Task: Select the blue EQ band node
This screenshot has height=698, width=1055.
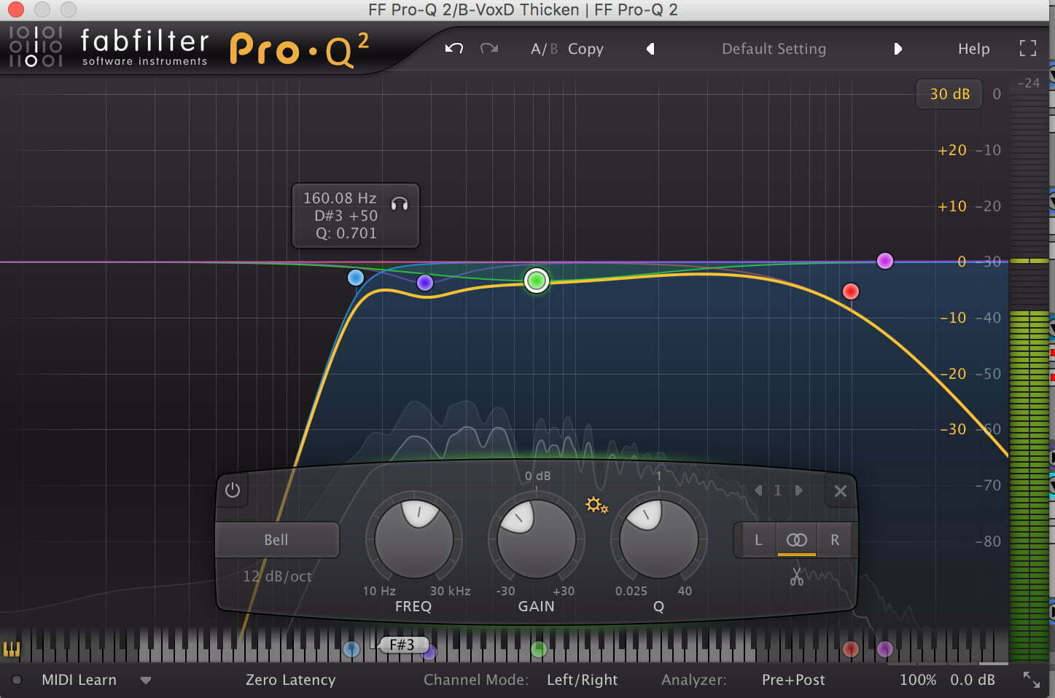Action: pyautogui.click(x=356, y=277)
